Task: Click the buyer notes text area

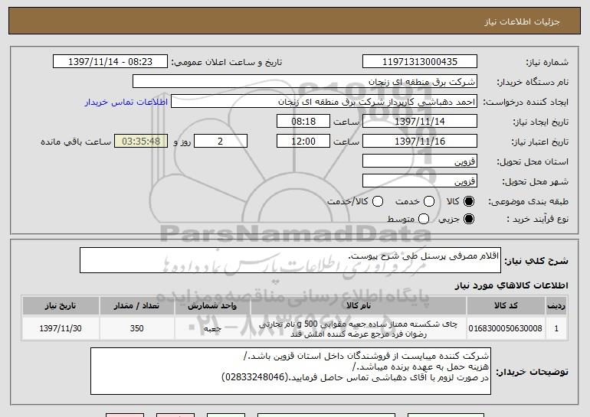Action: click(x=290, y=371)
